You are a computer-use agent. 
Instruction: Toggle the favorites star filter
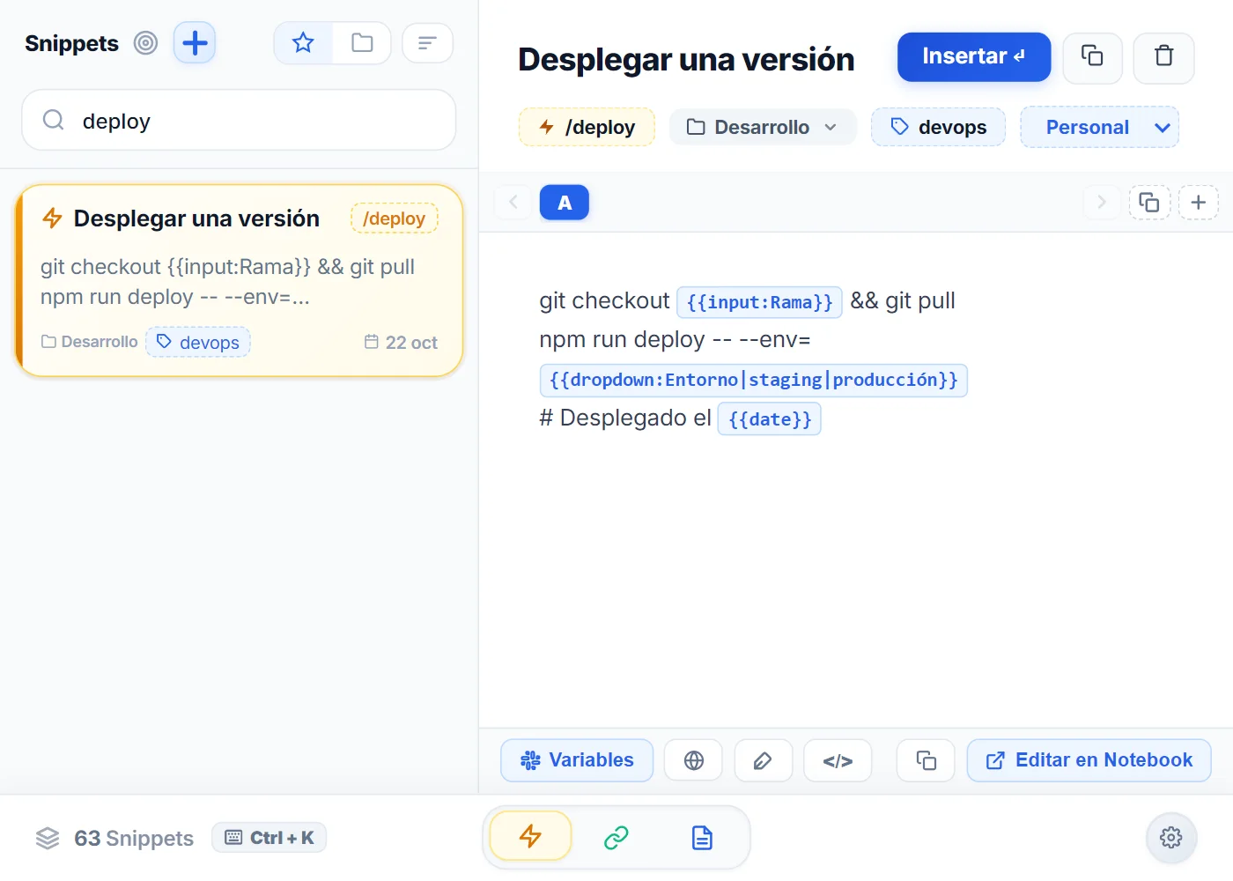303,43
